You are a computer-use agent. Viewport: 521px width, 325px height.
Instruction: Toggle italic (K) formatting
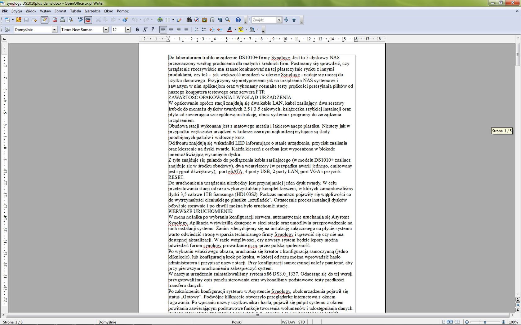[145, 29]
